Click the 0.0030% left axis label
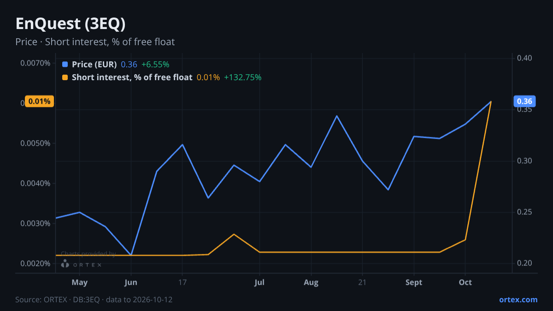Screen dimensions: 553x311 coord(35,223)
